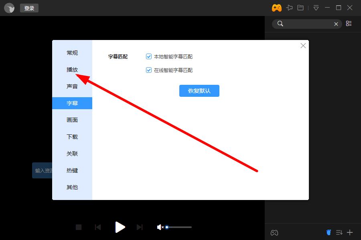The image size is (361, 240).
Task: Open the 声音 settings tab
Action: click(x=72, y=86)
